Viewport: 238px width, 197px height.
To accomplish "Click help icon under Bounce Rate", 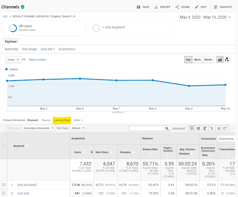I will click(150, 154).
